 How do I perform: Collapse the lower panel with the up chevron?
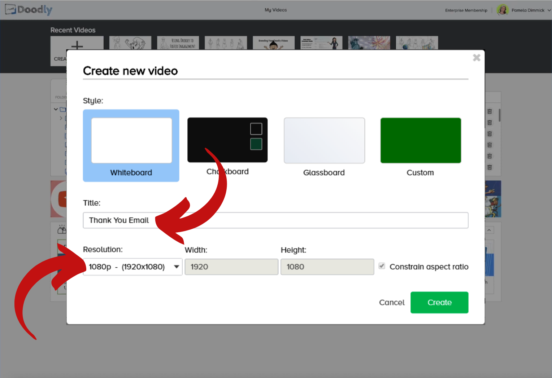click(489, 230)
